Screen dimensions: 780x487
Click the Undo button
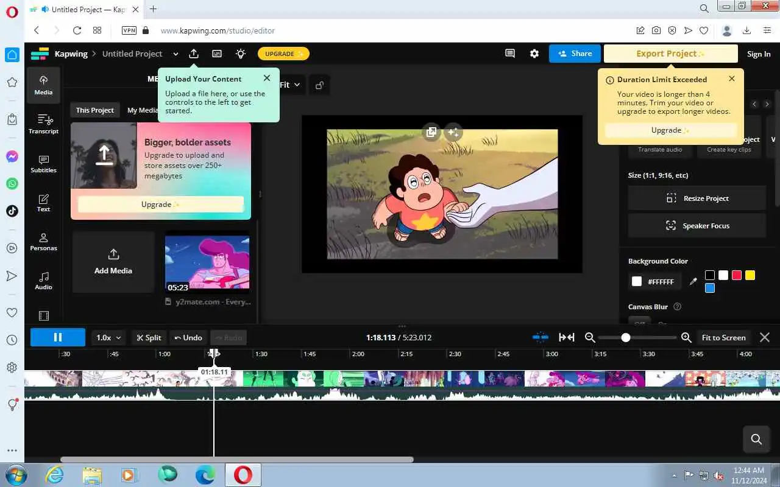[188, 337]
